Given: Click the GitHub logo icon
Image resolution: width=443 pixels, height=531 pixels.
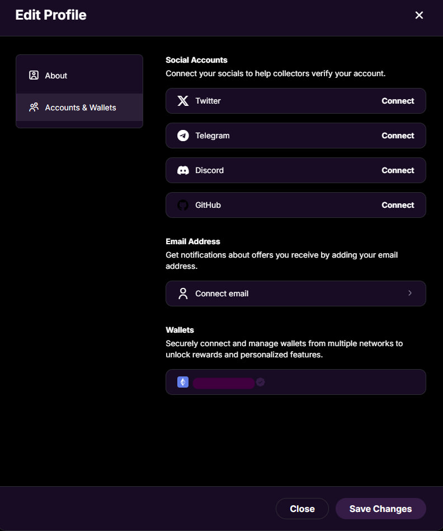Looking at the screenshot, I should pos(183,205).
